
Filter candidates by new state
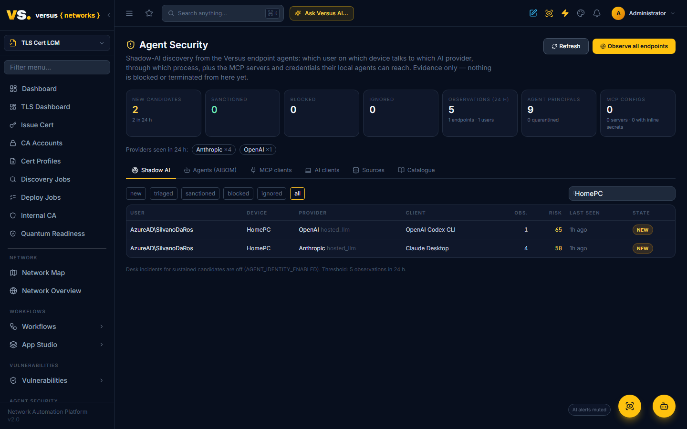(136, 194)
